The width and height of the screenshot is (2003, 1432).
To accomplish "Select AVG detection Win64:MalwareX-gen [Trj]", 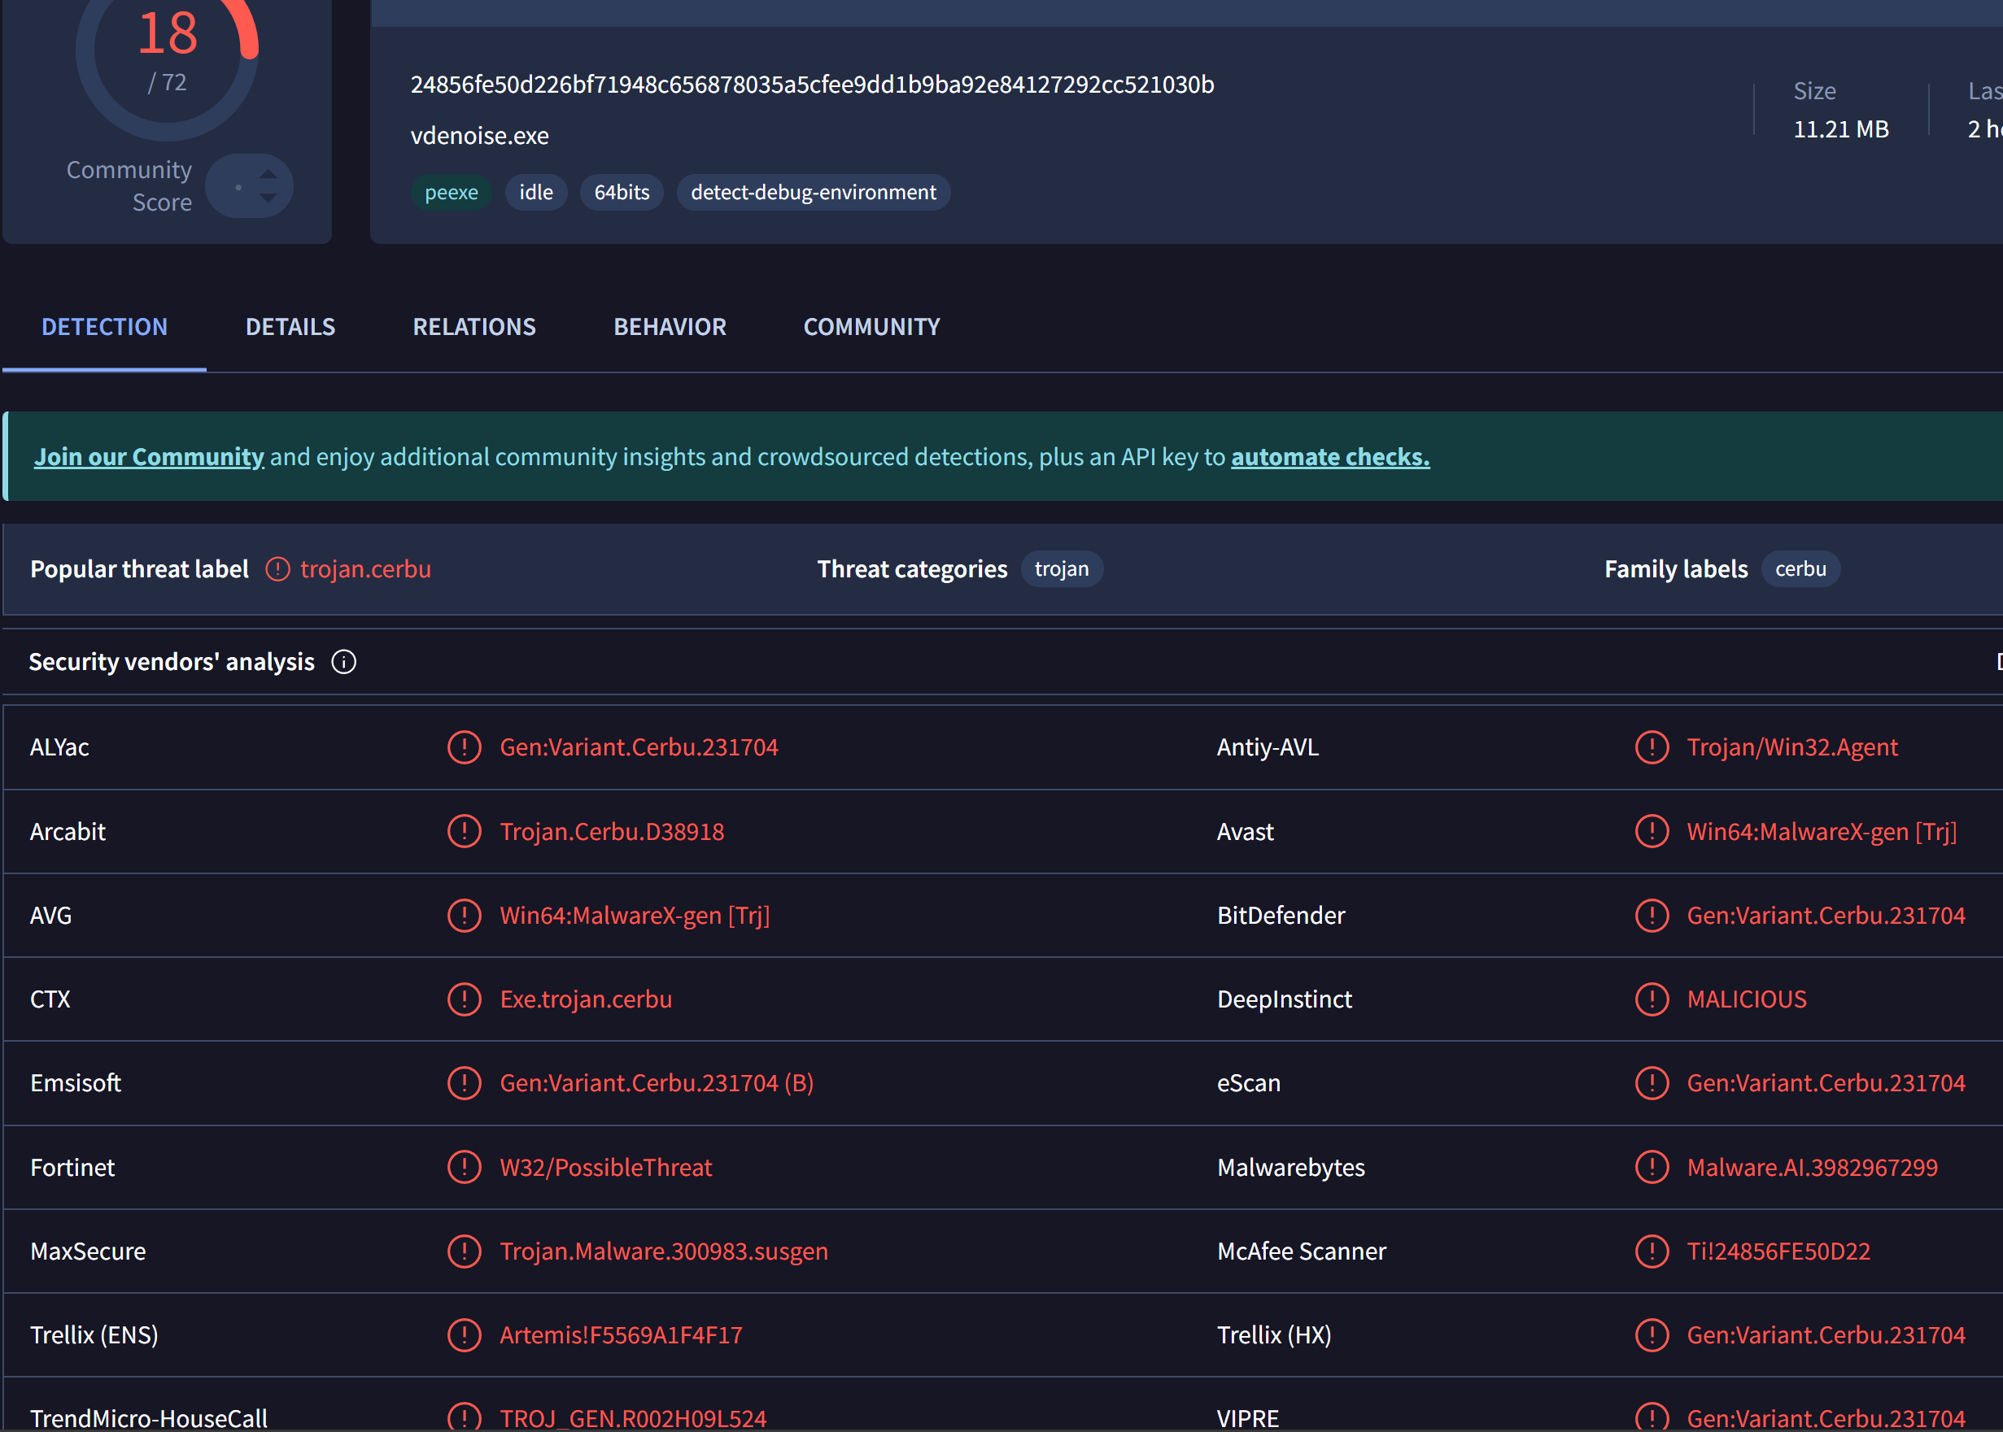I will tap(635, 916).
